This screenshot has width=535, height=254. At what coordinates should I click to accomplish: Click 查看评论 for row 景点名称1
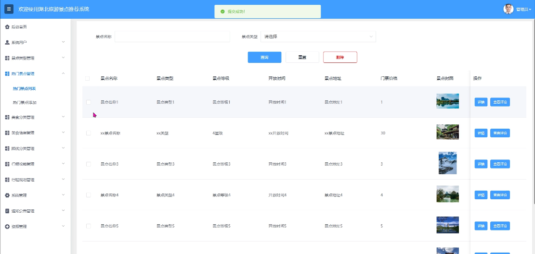[x=500, y=102]
